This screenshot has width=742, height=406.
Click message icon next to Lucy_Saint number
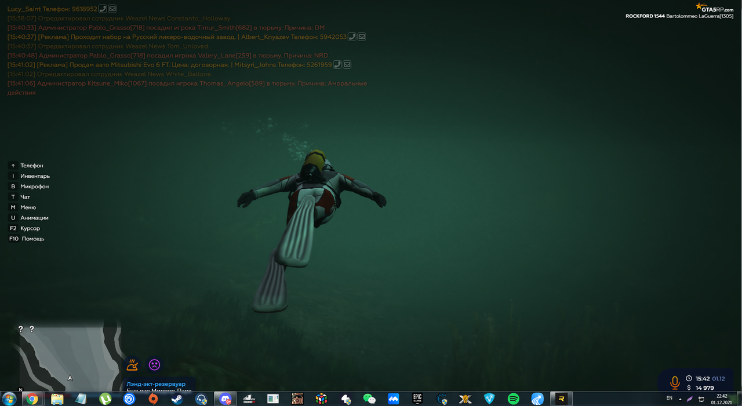click(112, 9)
